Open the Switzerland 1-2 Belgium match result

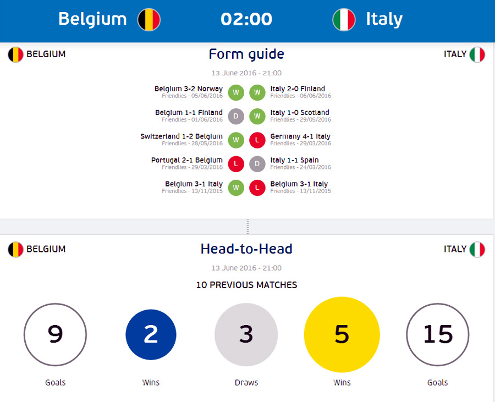tap(182, 136)
